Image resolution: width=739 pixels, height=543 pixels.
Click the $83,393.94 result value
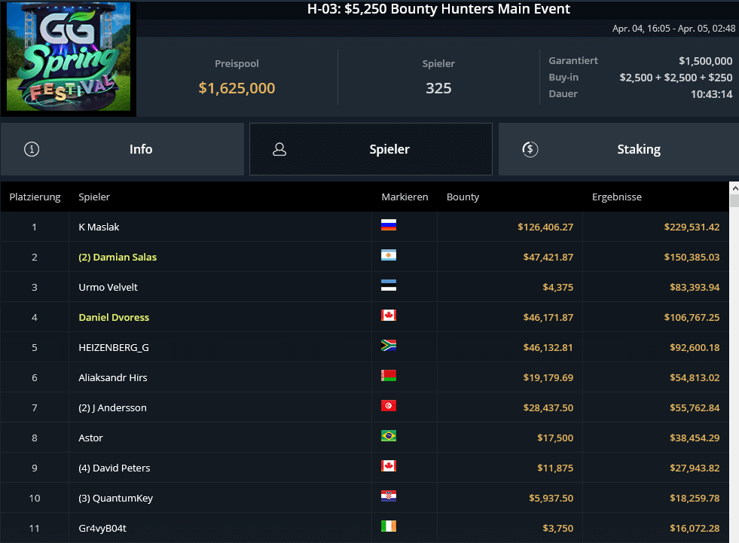[695, 288]
